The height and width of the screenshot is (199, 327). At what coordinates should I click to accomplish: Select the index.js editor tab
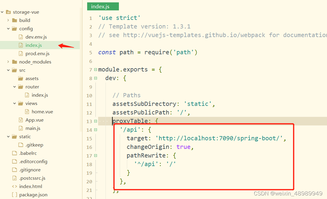pyautogui.click(x=103, y=6)
